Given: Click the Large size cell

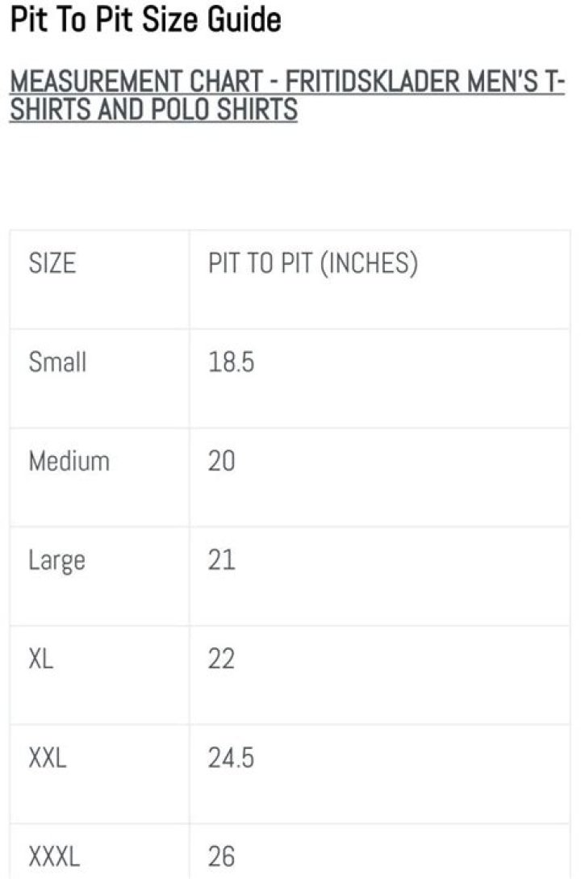Looking at the screenshot, I should pyautogui.click(x=56, y=560).
